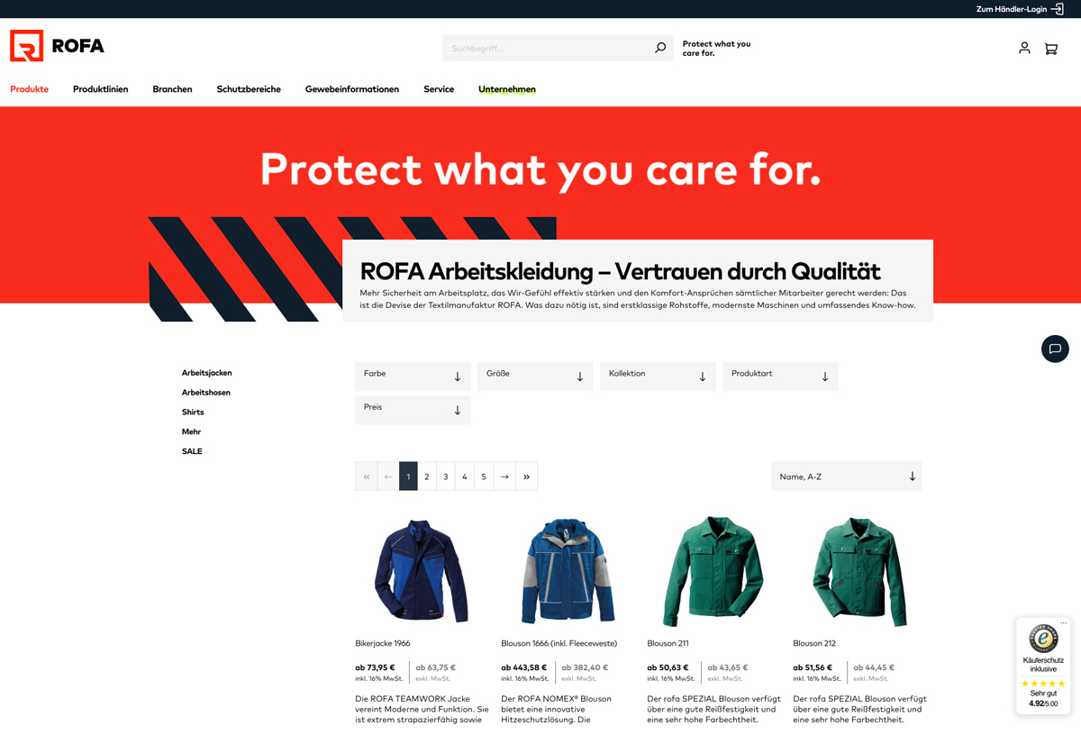Click the ROFA logo
This screenshot has width=1081, height=744.
click(57, 46)
